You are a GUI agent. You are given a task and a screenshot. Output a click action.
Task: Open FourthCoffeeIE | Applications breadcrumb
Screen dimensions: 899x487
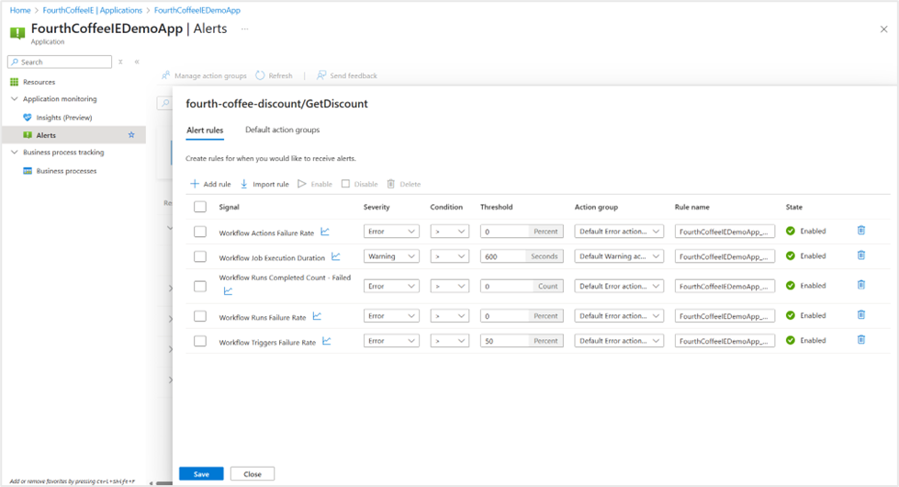93,10
